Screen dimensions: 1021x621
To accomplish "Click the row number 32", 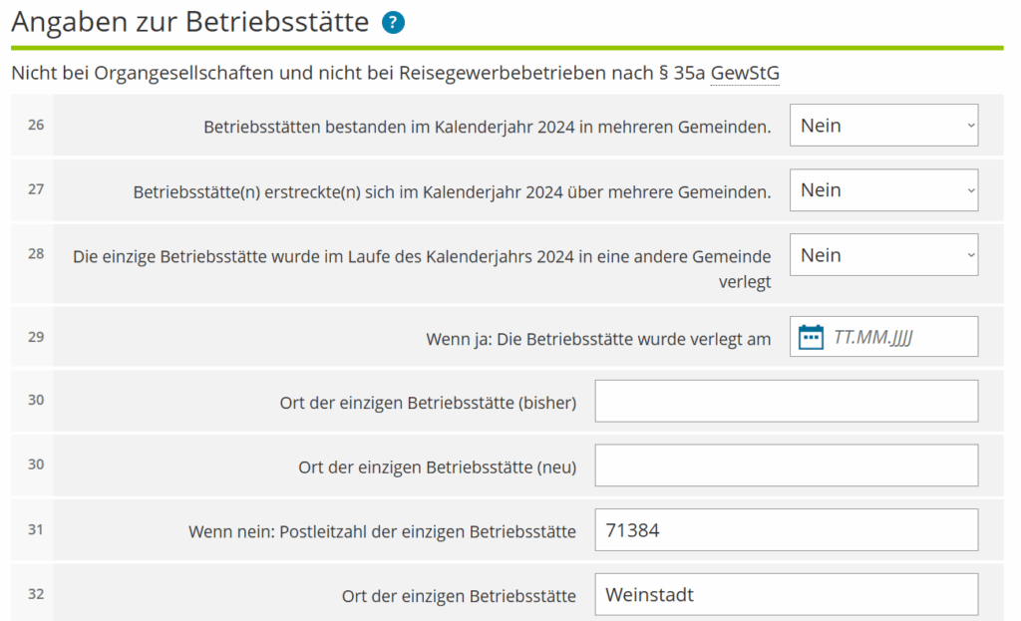I will (x=36, y=594).
